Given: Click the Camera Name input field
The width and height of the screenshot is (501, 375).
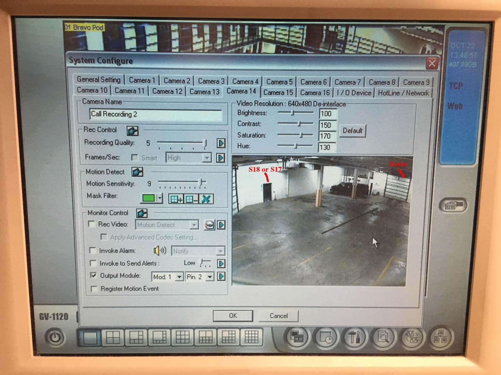Looking at the screenshot, I should click(156, 114).
